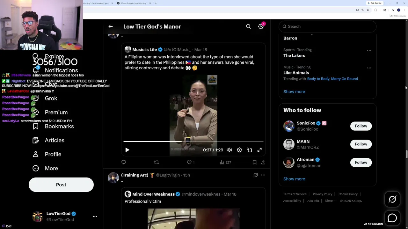Open Grok actions on Training Arc post

(x=256, y=175)
